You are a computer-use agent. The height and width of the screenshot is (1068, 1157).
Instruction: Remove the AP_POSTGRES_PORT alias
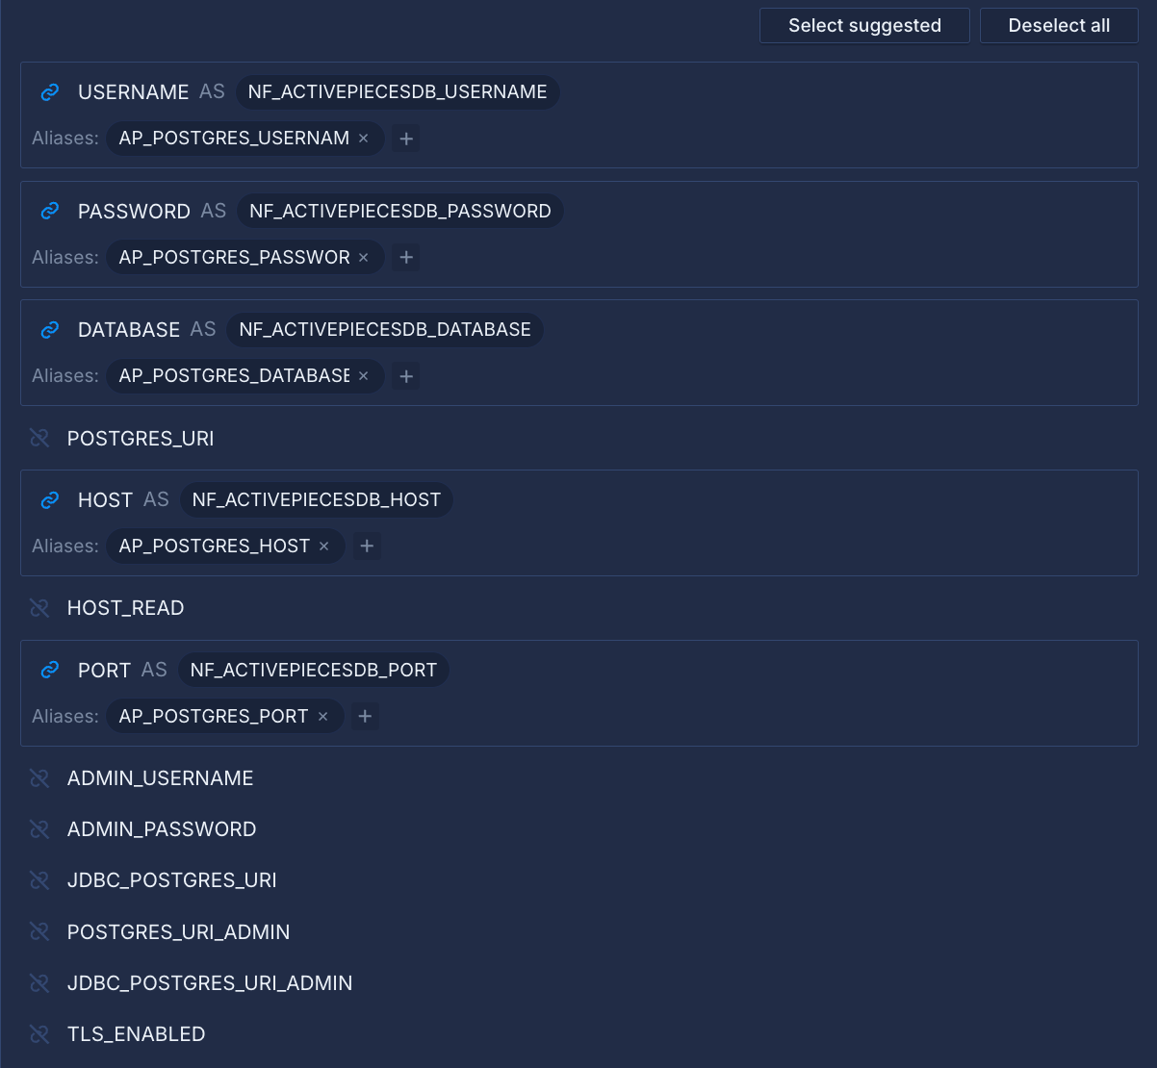[323, 717]
